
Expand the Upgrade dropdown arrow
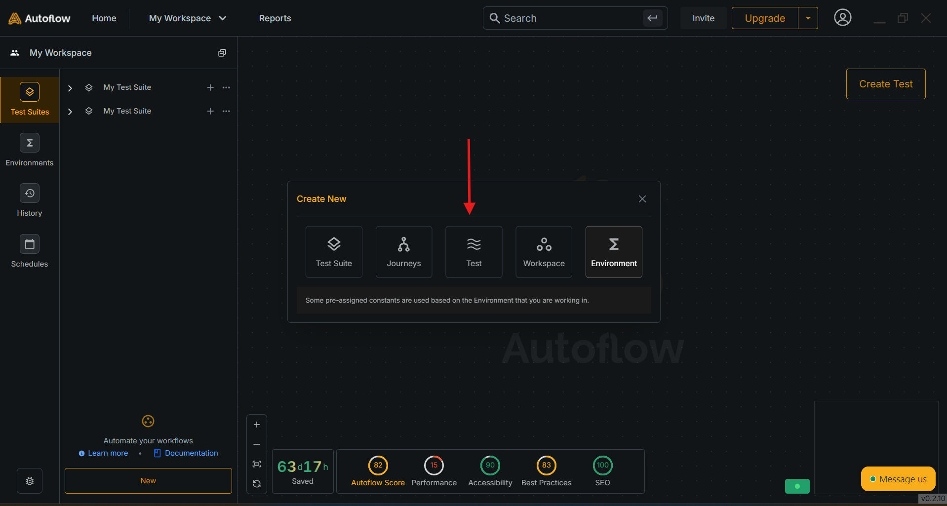[x=808, y=18]
